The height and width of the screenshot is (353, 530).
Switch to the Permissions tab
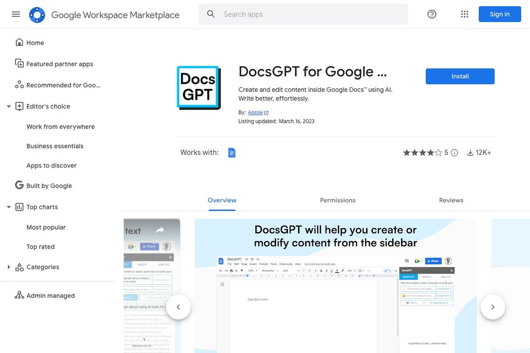tap(337, 200)
